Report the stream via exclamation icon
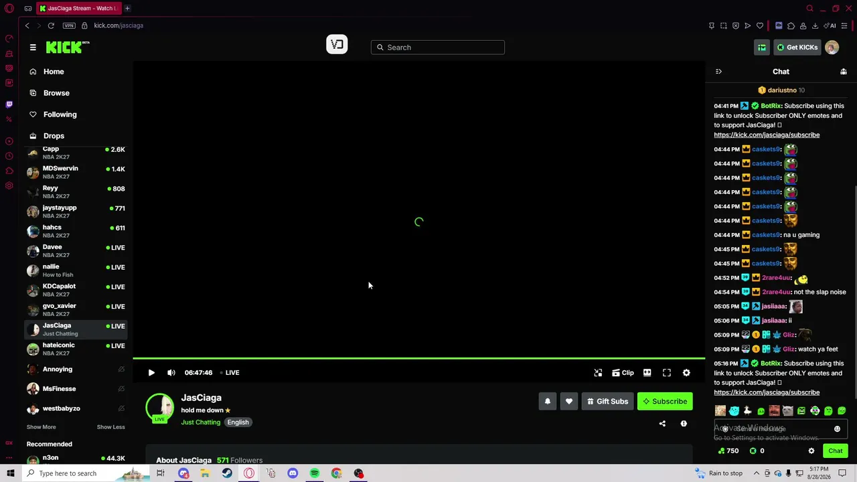 coord(684,424)
